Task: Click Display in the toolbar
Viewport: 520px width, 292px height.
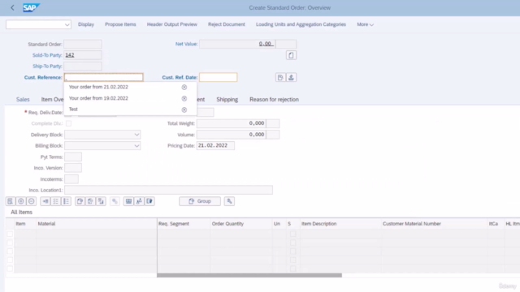Action: point(86,24)
